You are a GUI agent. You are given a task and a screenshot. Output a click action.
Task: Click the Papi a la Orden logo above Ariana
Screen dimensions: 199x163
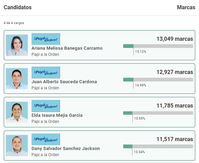pyautogui.click(x=46, y=39)
